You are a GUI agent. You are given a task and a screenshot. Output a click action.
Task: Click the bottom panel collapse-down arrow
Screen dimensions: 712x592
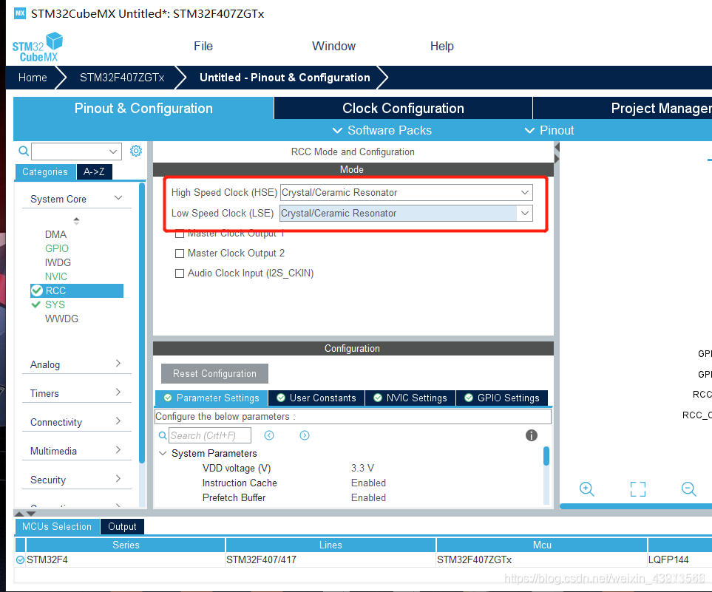31,514
